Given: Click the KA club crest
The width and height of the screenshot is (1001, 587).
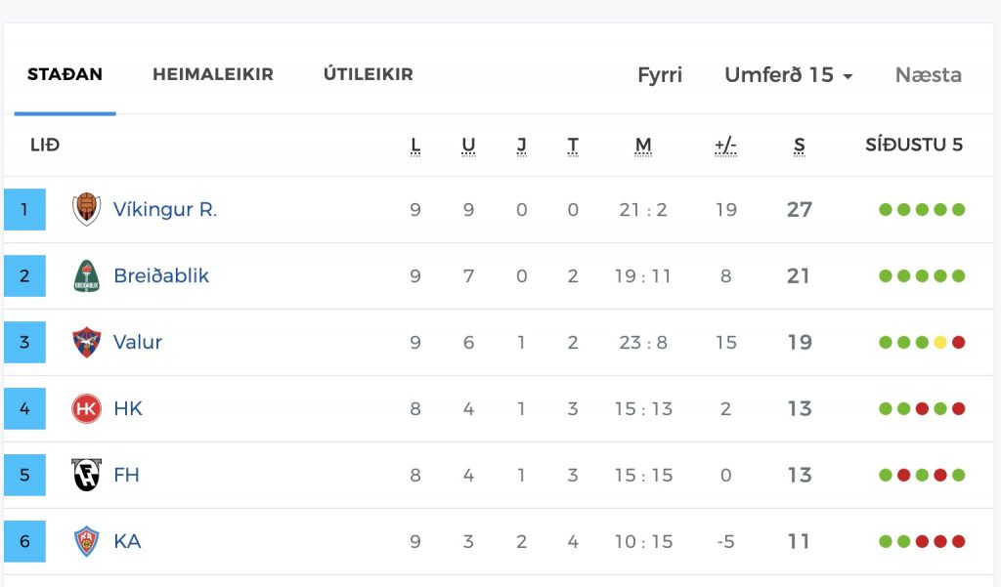Looking at the screenshot, I should point(86,541).
